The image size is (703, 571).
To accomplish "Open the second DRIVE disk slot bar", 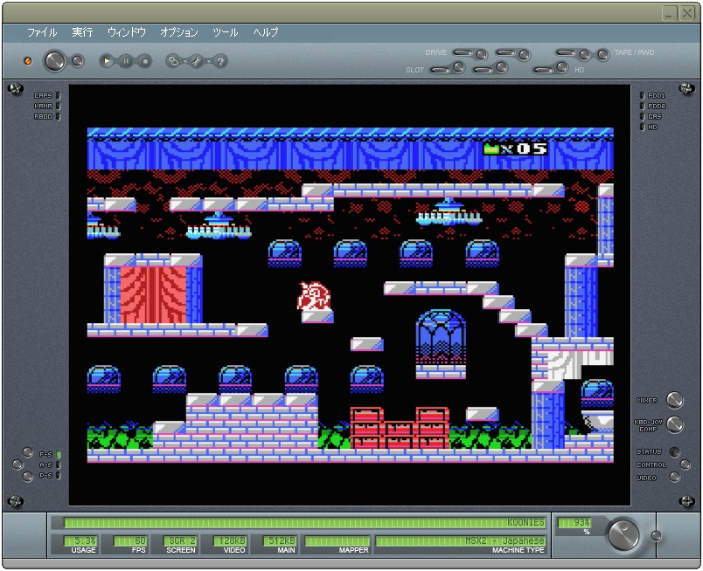I will coord(505,52).
